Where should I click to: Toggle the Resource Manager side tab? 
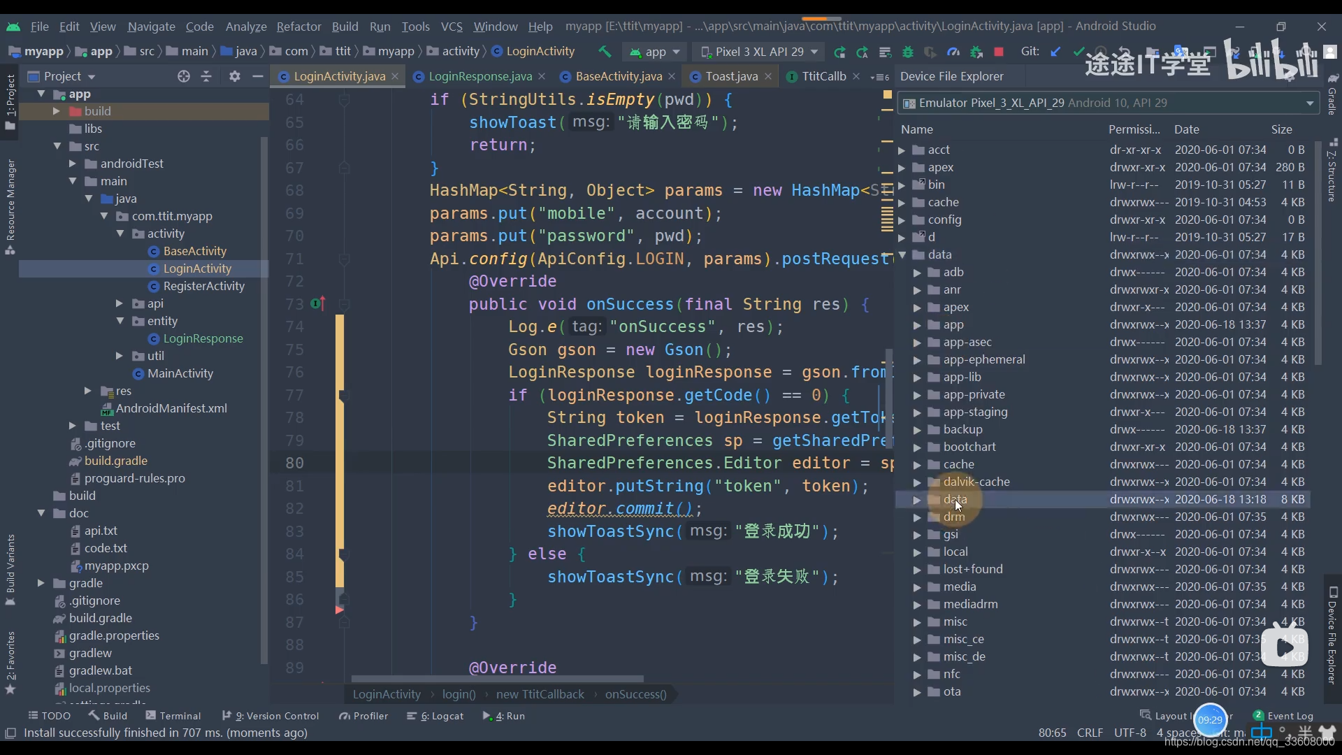click(10, 207)
